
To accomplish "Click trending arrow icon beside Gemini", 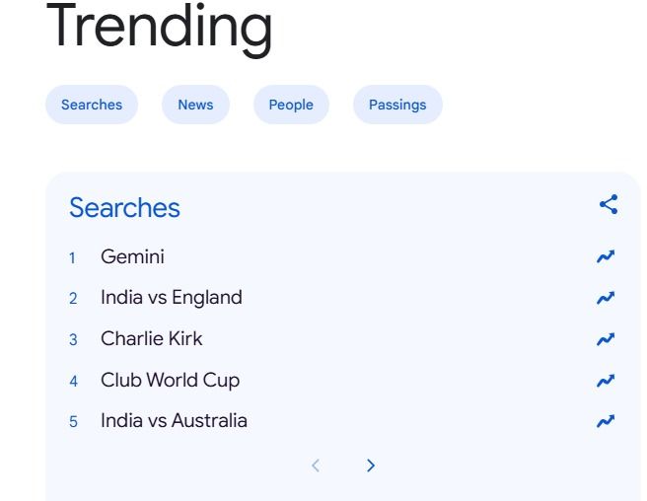I will (x=606, y=257).
